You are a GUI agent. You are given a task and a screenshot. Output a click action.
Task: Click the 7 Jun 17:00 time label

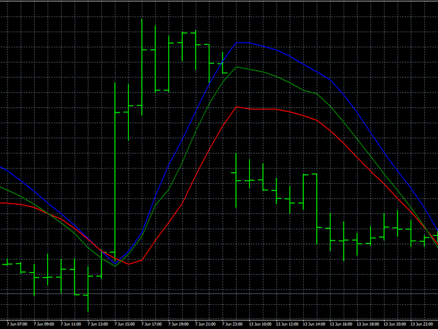pos(151,324)
